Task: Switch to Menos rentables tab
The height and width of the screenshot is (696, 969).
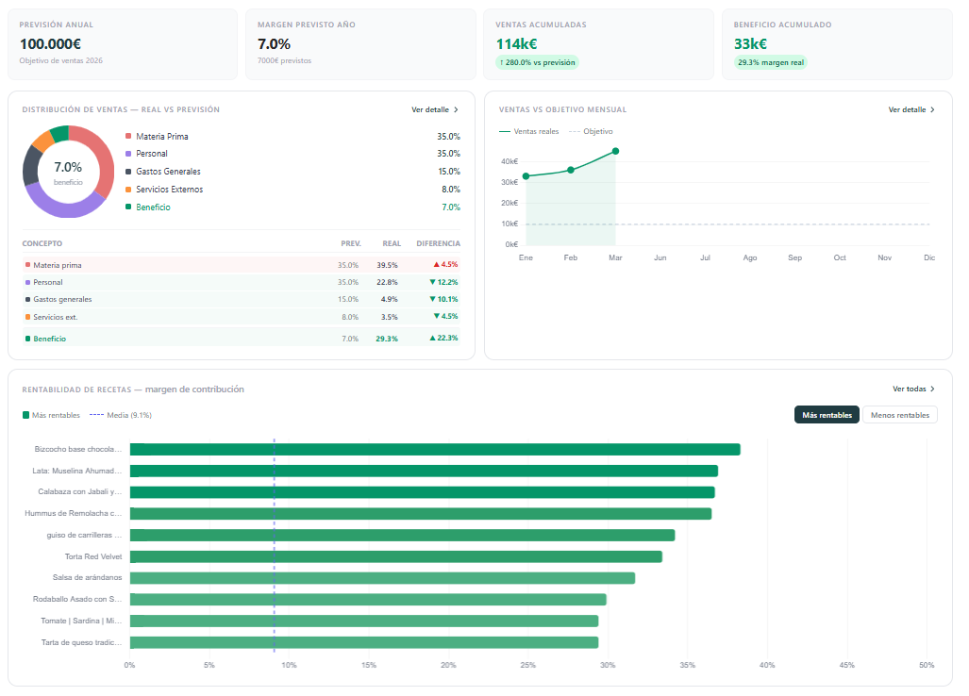Action: coord(900,415)
